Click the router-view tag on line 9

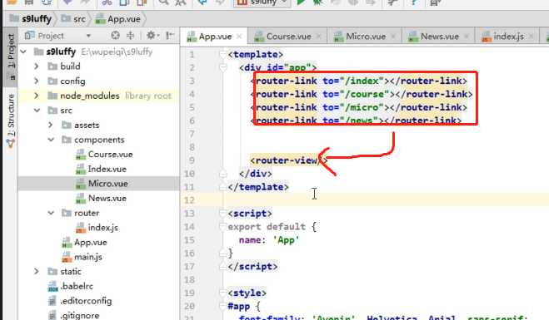[288, 160]
